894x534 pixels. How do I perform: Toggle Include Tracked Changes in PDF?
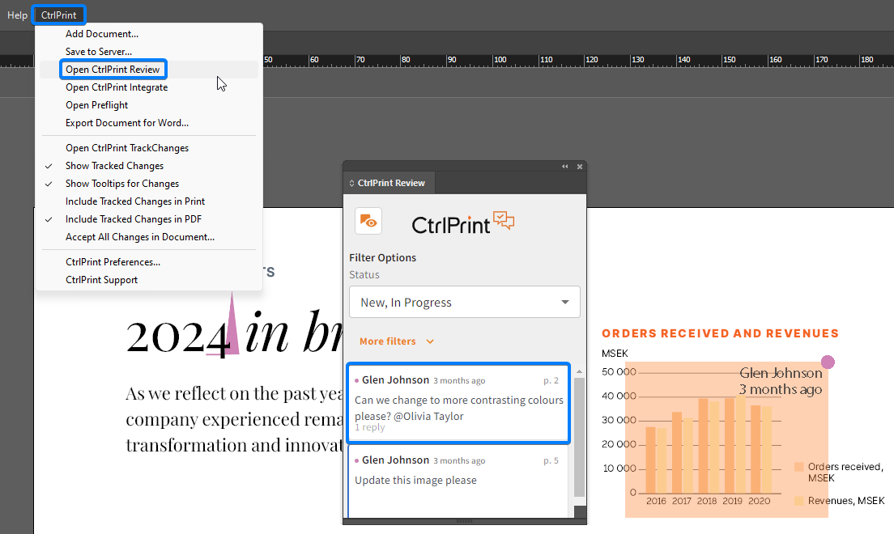click(148, 218)
